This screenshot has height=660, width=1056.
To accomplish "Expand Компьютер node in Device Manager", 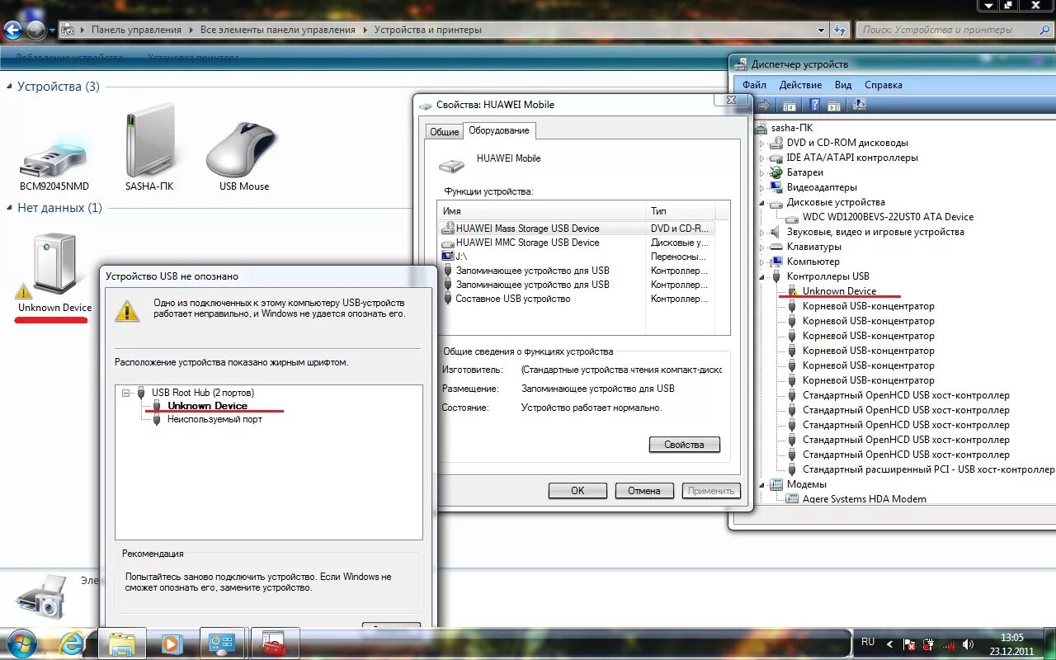I will [762, 262].
